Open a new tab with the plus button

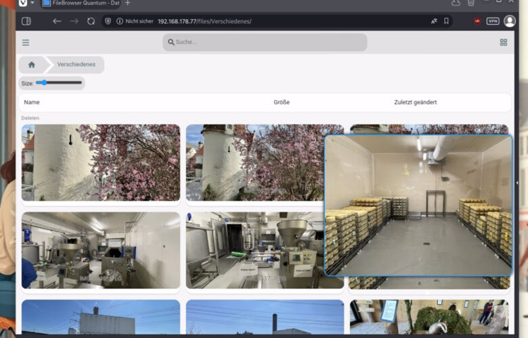(128, 3)
